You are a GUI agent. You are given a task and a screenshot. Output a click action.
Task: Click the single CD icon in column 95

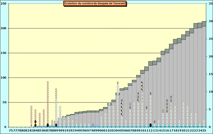(x=81, y=125)
